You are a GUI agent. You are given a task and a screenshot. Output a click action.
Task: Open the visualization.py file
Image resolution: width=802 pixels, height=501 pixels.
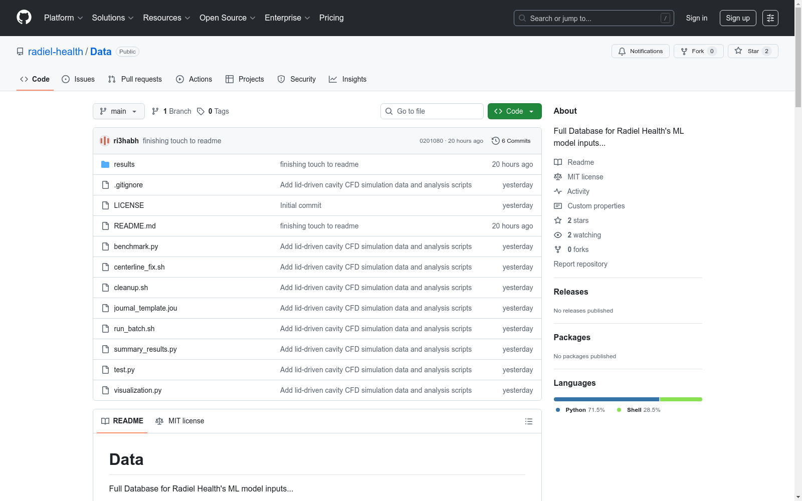[138, 390]
